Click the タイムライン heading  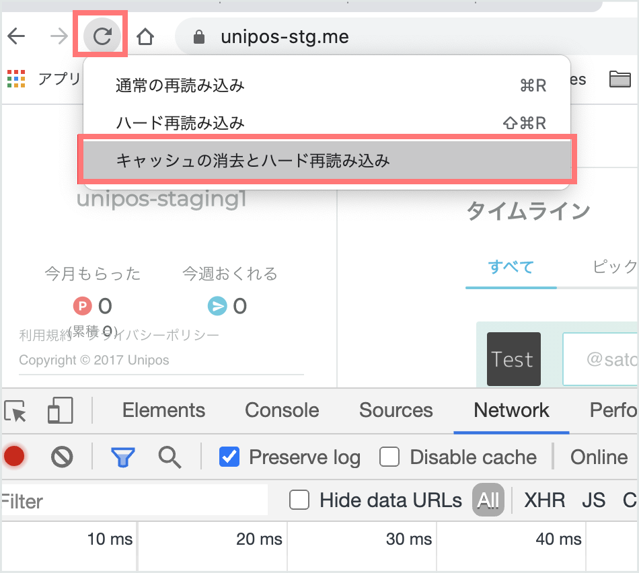(529, 211)
